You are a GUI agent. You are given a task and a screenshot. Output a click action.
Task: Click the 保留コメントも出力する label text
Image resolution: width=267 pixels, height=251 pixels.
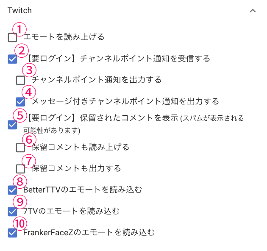click(76, 168)
